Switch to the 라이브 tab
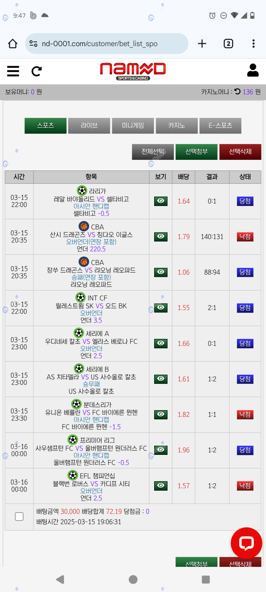This screenshot has height=592, width=266. pyautogui.click(x=89, y=126)
